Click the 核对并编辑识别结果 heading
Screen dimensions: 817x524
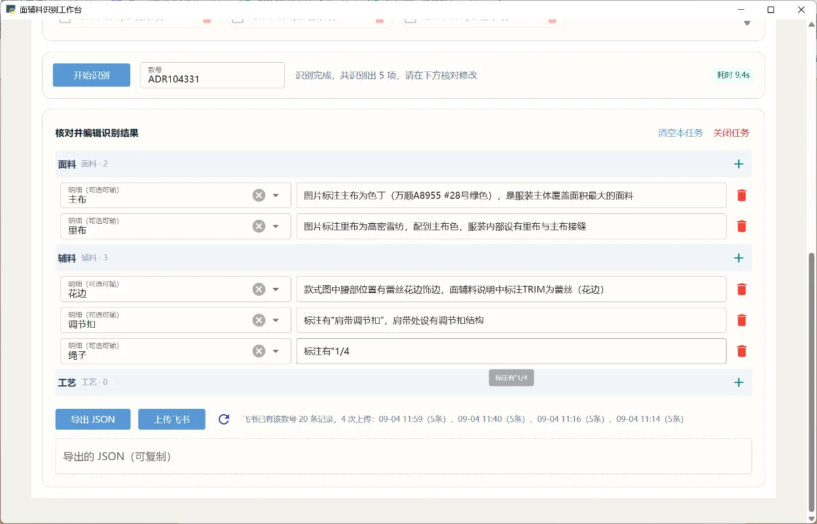pos(97,133)
